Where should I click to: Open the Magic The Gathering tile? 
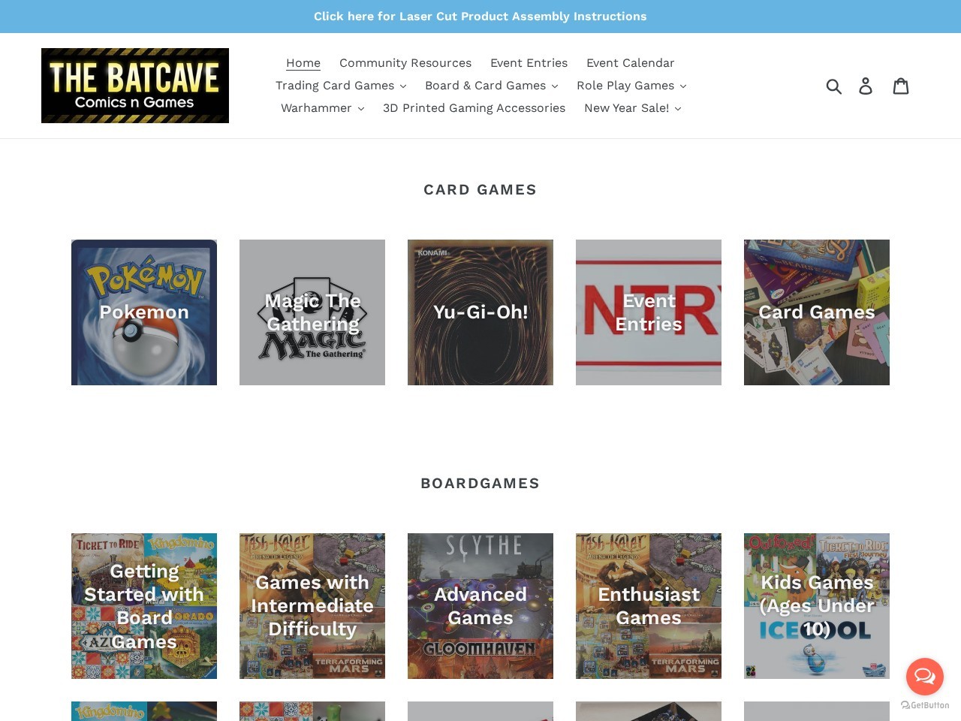click(312, 312)
